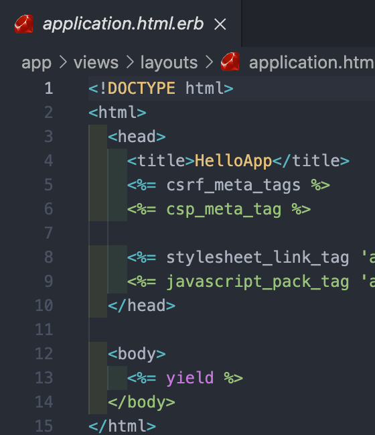Image resolution: width=375 pixels, height=435 pixels.
Task: Click on csrf_meta_tags helper
Action: click(x=233, y=185)
